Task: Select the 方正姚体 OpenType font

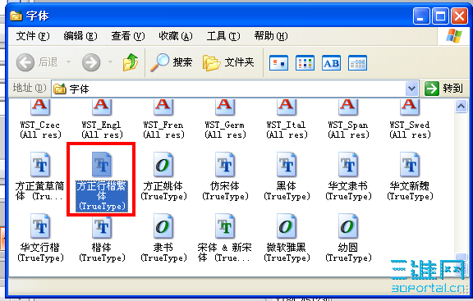Action: pos(163,176)
